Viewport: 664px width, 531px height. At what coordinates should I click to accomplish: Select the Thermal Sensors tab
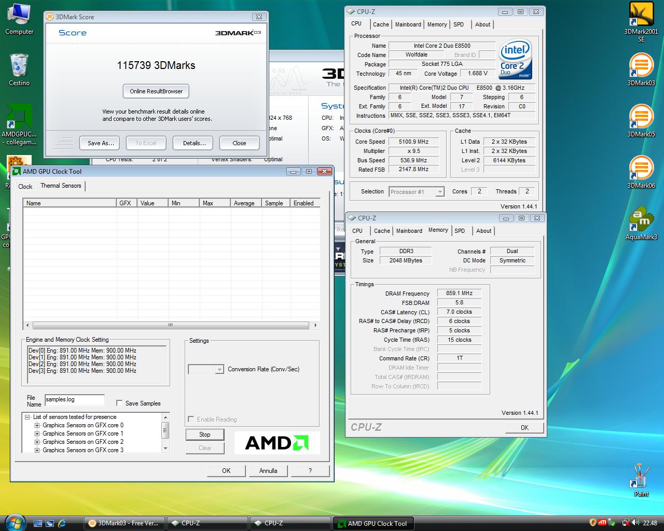coord(61,186)
